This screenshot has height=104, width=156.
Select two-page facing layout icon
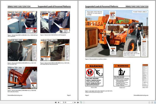coord(155,102)
